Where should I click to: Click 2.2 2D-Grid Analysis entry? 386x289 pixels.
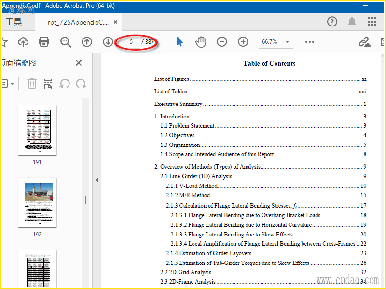coord(263,272)
